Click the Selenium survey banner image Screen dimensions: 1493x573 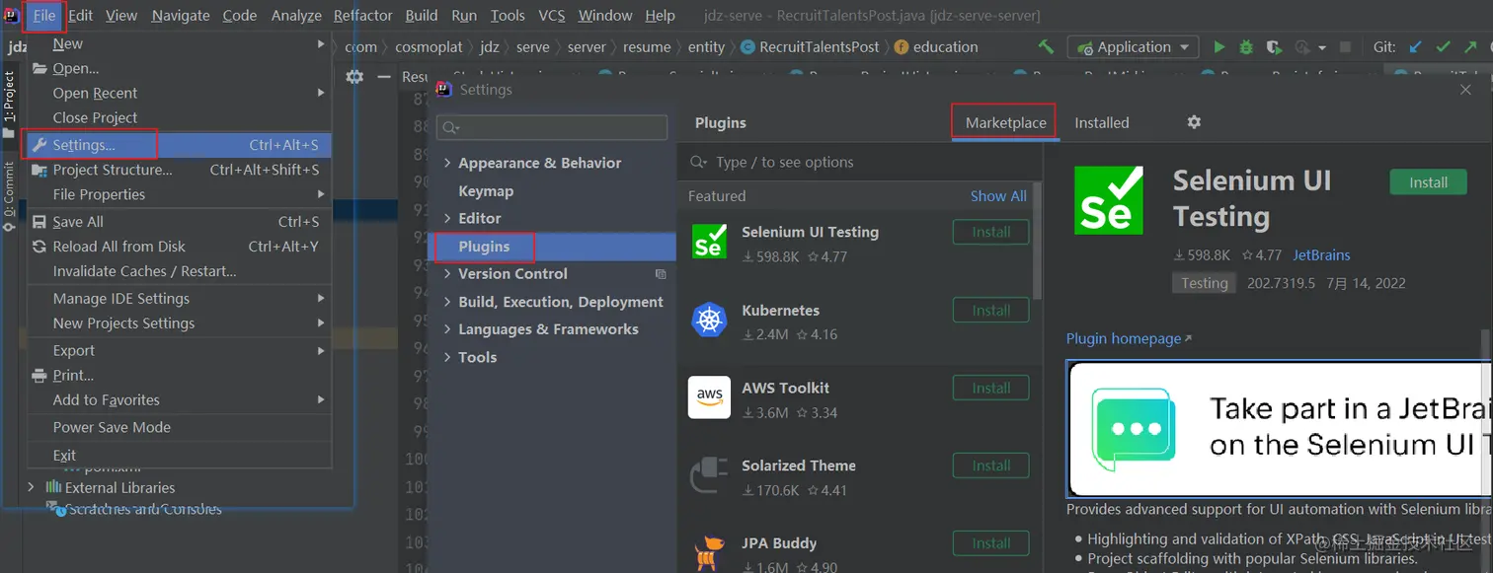click(1279, 428)
